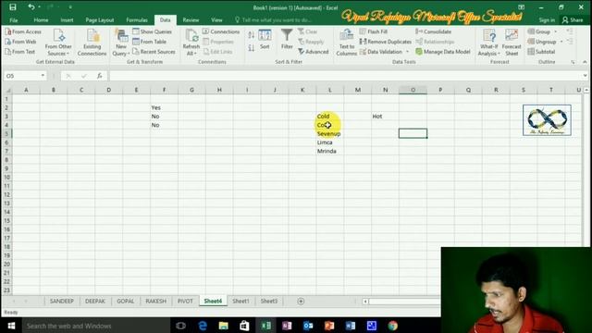Import data From Access
The width and height of the screenshot is (592, 333).
pyautogui.click(x=23, y=31)
